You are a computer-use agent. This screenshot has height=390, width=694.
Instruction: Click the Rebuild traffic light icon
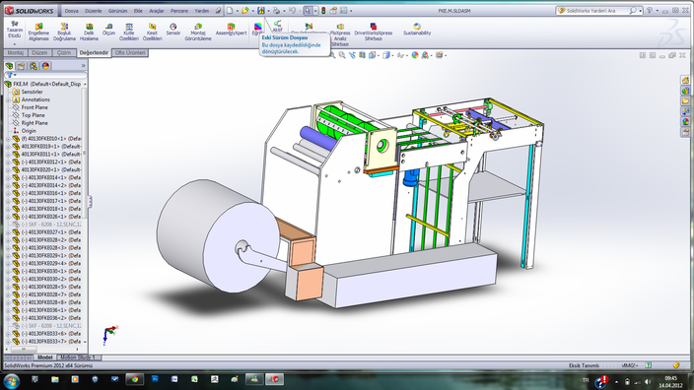pos(323,11)
